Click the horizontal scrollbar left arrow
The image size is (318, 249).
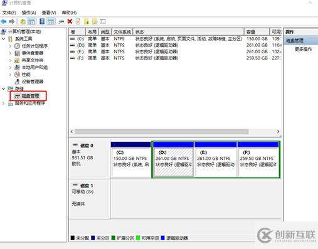coord(72,132)
